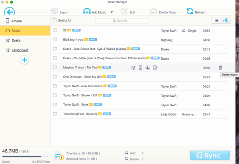Select 'Taylor Swift - Shake It Off' title
The width and height of the screenshot is (239, 164).
coord(80,95)
